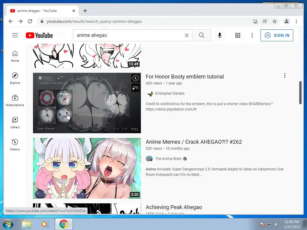Click the YouTube logo
Image resolution: width=307 pixels, height=230 pixels.
(x=39, y=35)
